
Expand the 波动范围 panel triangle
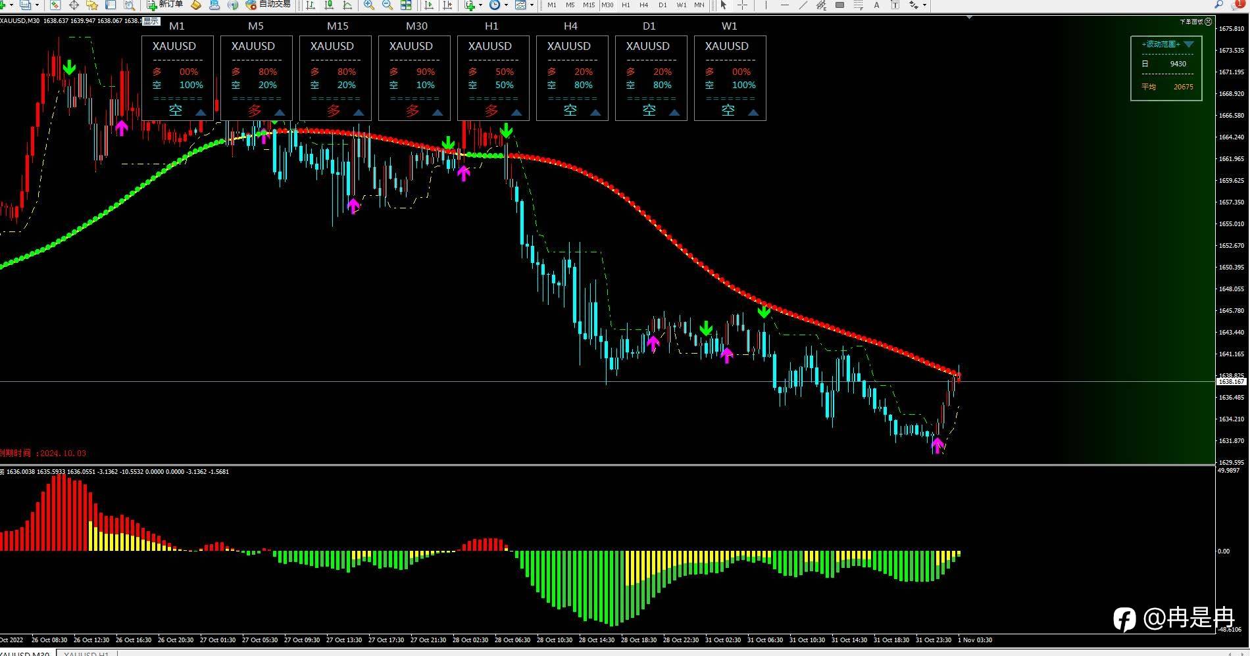point(1188,44)
